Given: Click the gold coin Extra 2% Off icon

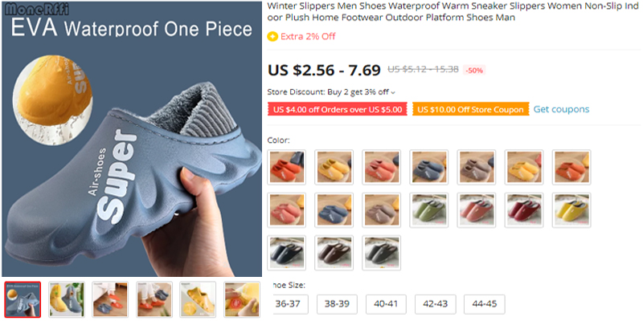Looking at the screenshot, I should click(x=272, y=36).
